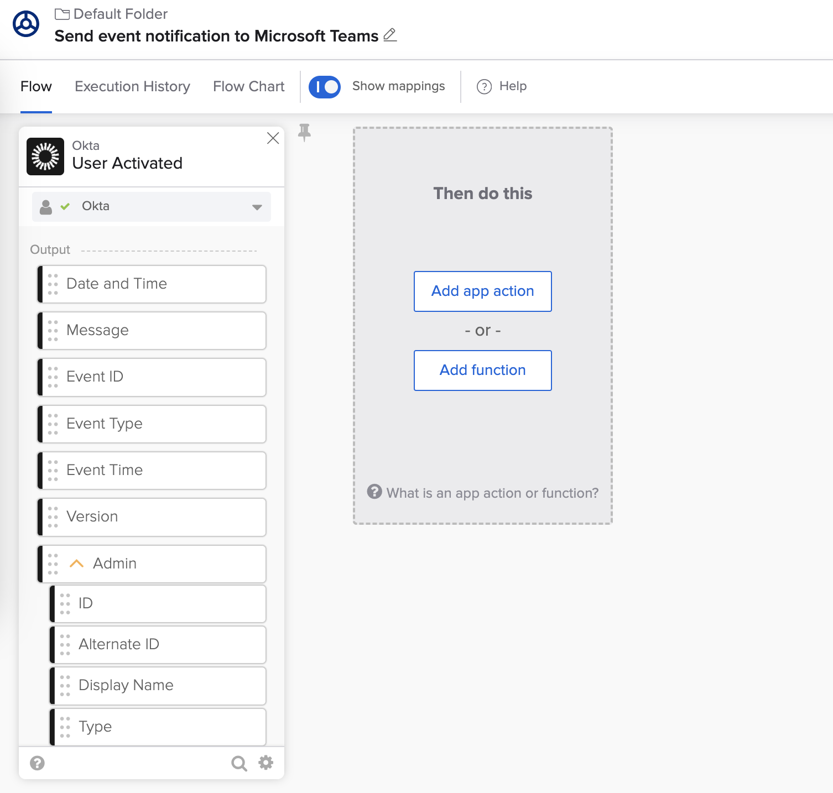Screen dimensions: 833x793
Task: Click the Okta app logo on card
Action: (45, 156)
